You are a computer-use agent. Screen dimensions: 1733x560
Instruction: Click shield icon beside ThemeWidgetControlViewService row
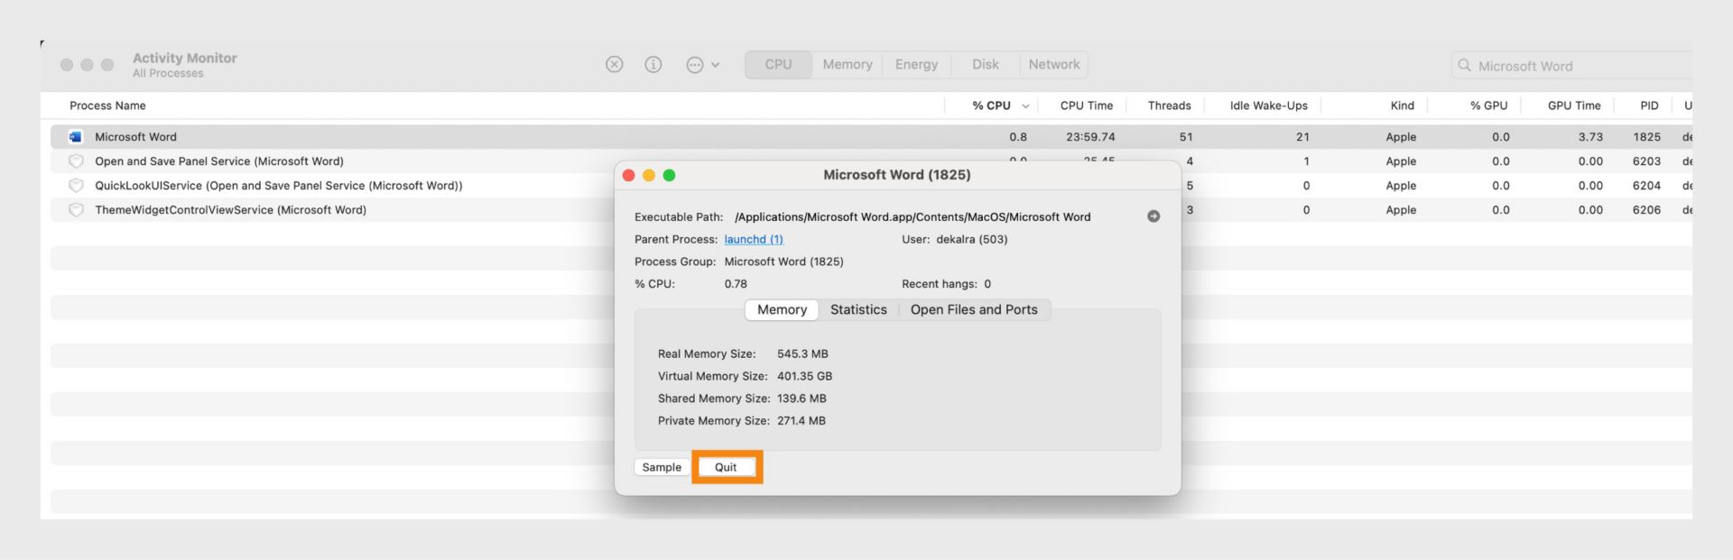(76, 210)
